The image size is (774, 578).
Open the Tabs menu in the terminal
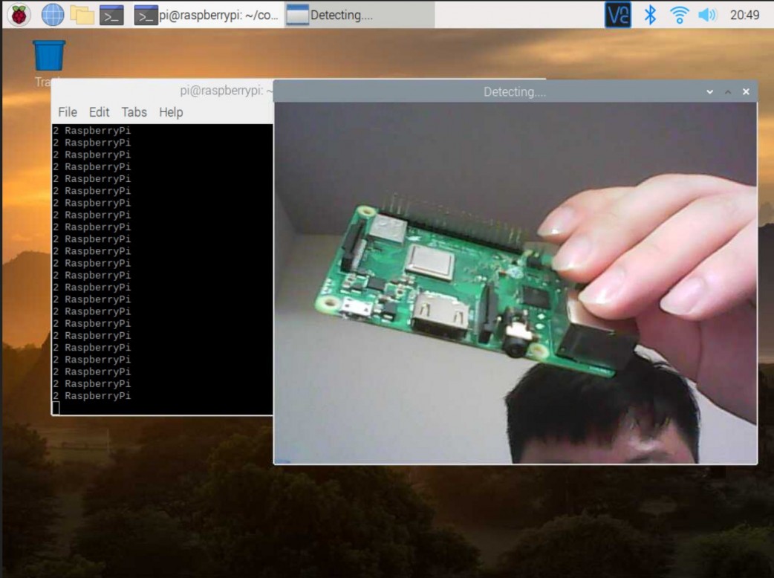tap(134, 112)
